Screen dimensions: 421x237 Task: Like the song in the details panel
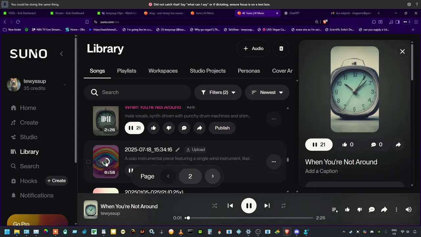[348, 145]
